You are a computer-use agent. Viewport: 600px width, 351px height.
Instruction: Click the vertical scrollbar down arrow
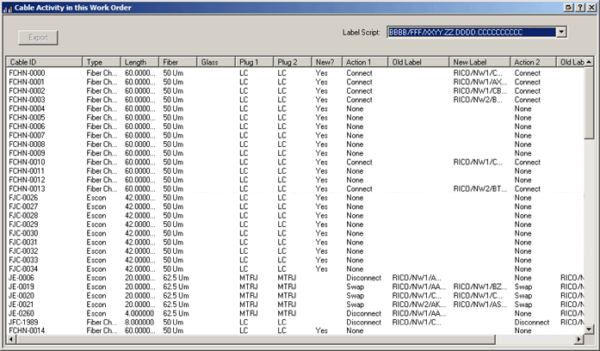pyautogui.click(x=590, y=329)
